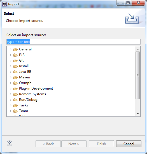Maximize the Import dialog window
This screenshot has width=147, height=154.
click(x=128, y=3)
